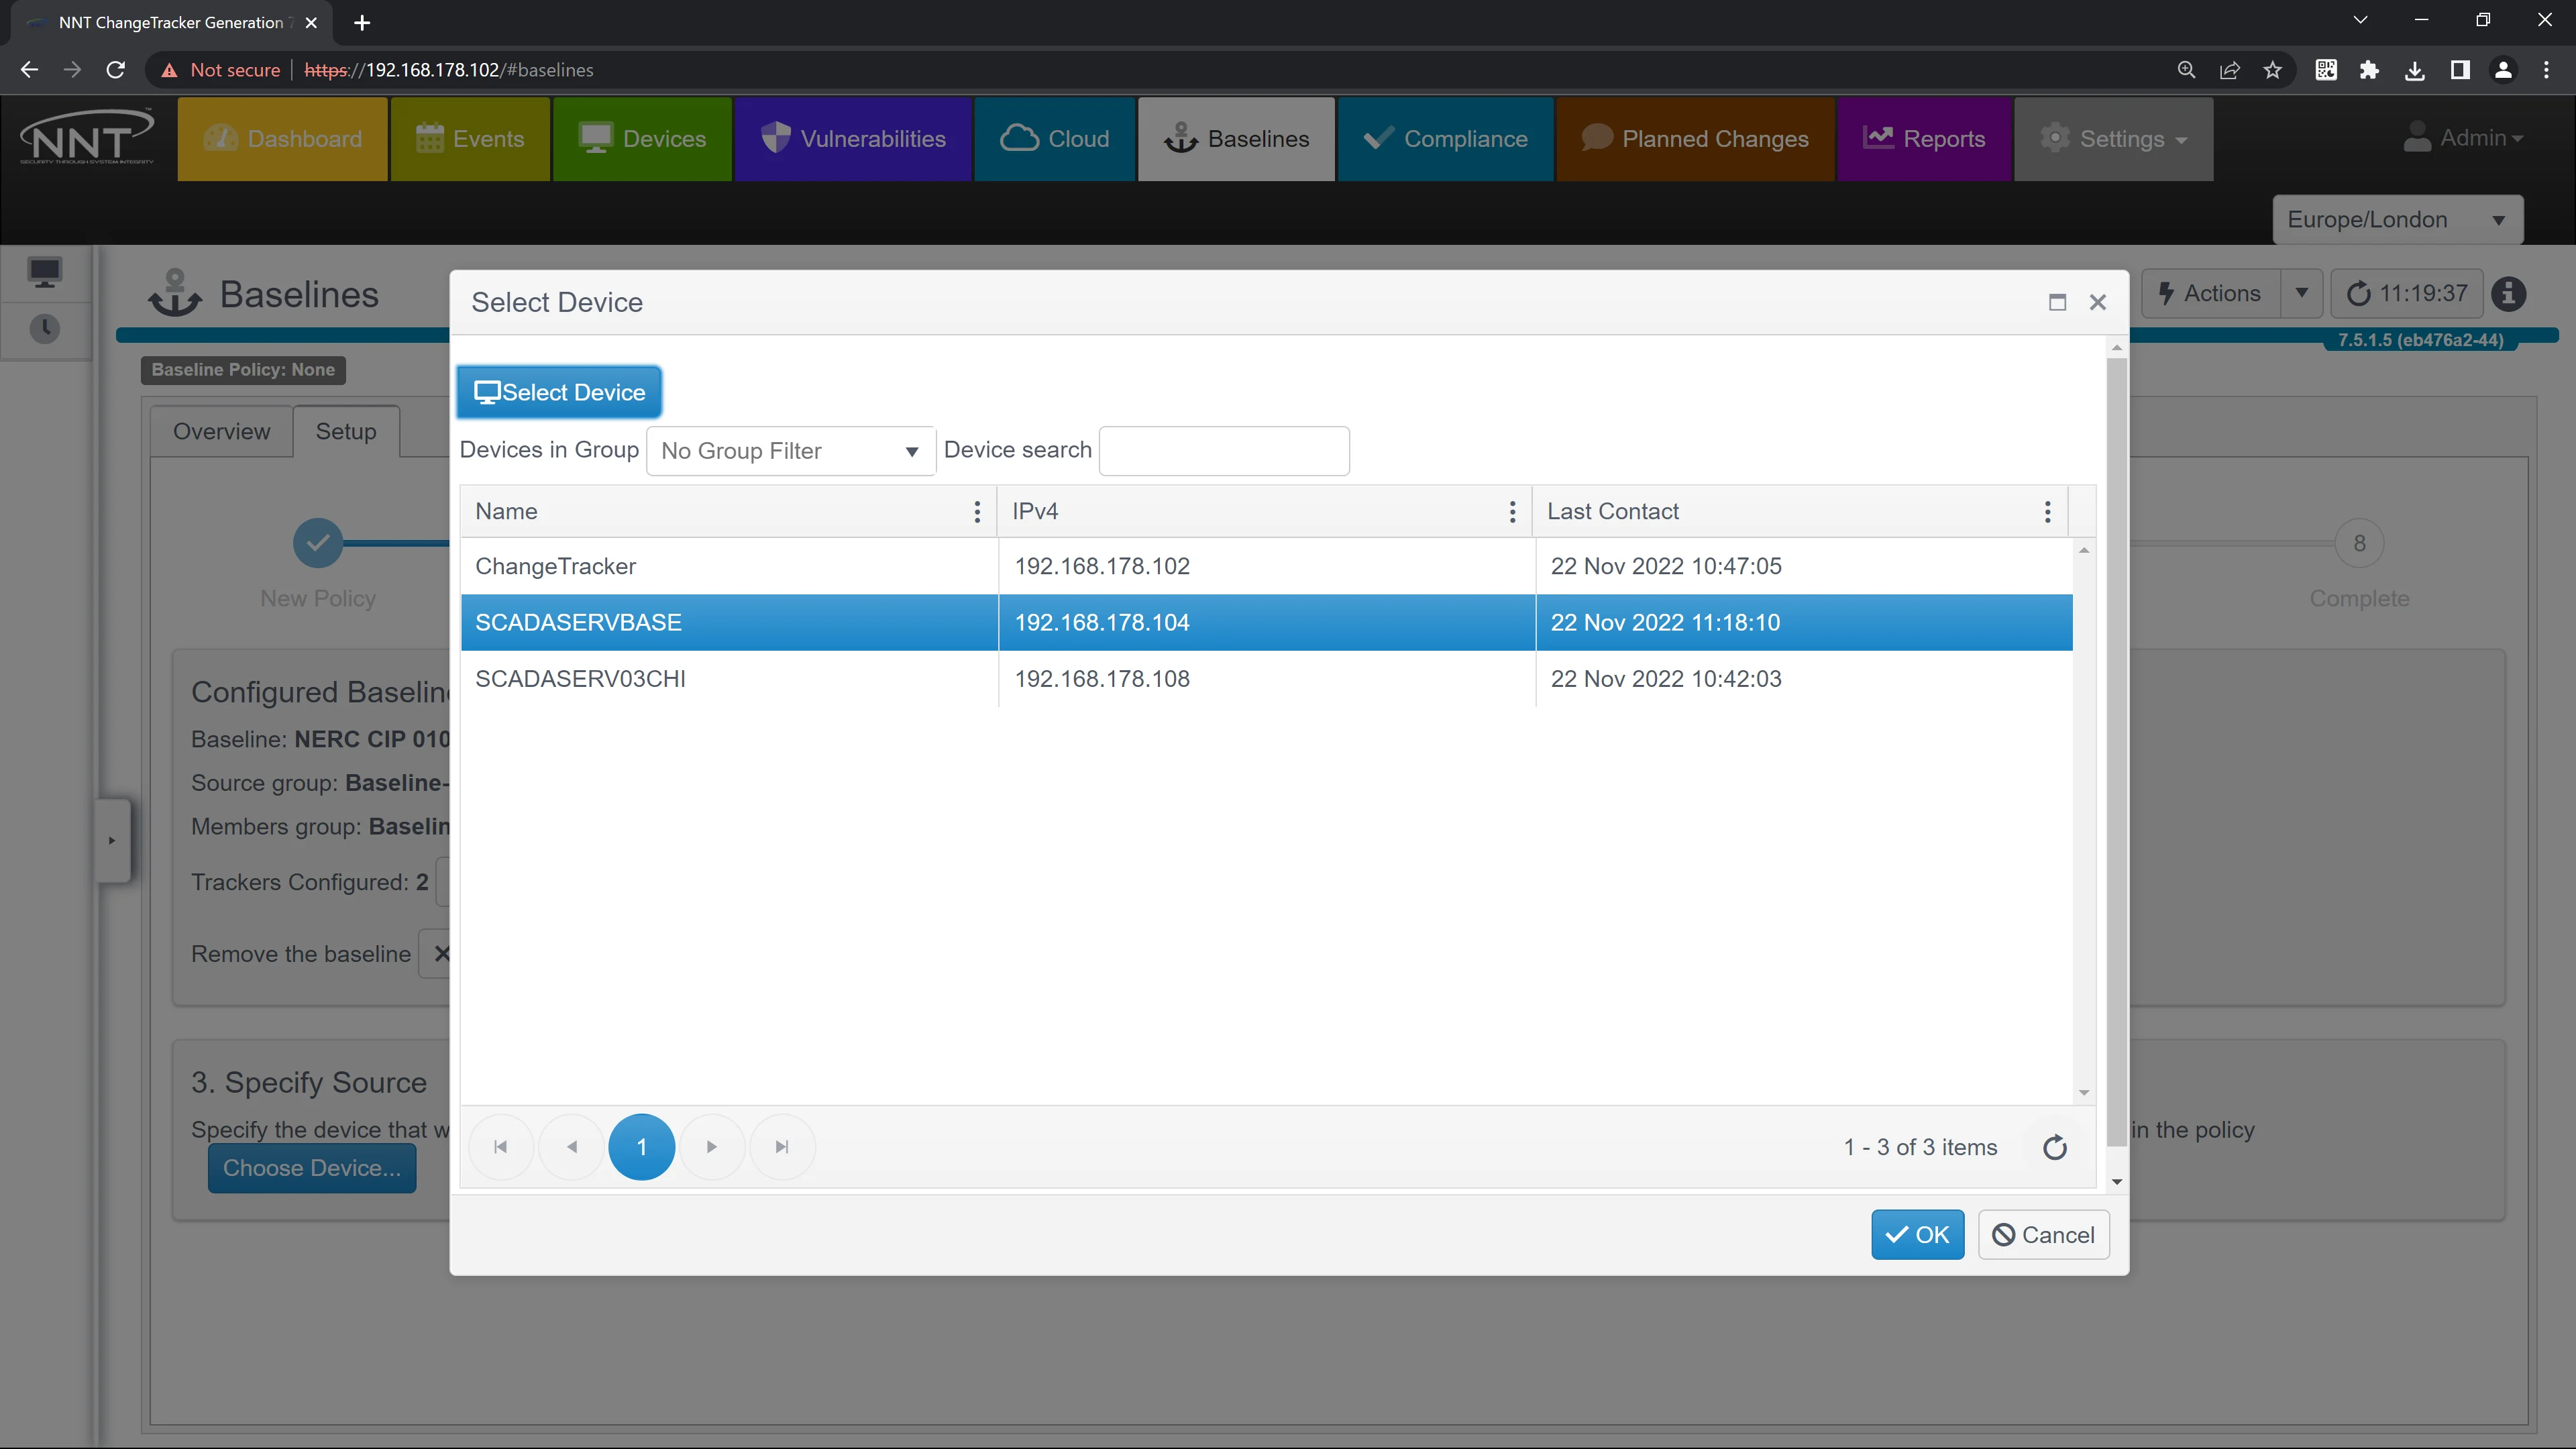Open the browser zoom magnifier icon
Viewport: 2576px width, 1449px height.
2187,70
